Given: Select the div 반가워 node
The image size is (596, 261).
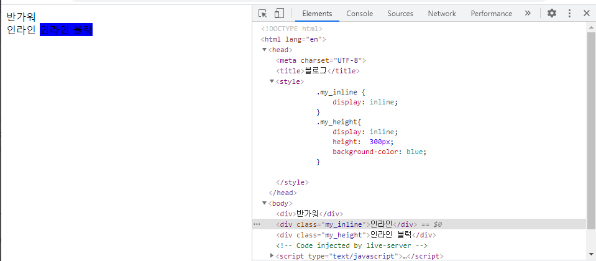Looking at the screenshot, I should 309,214.
